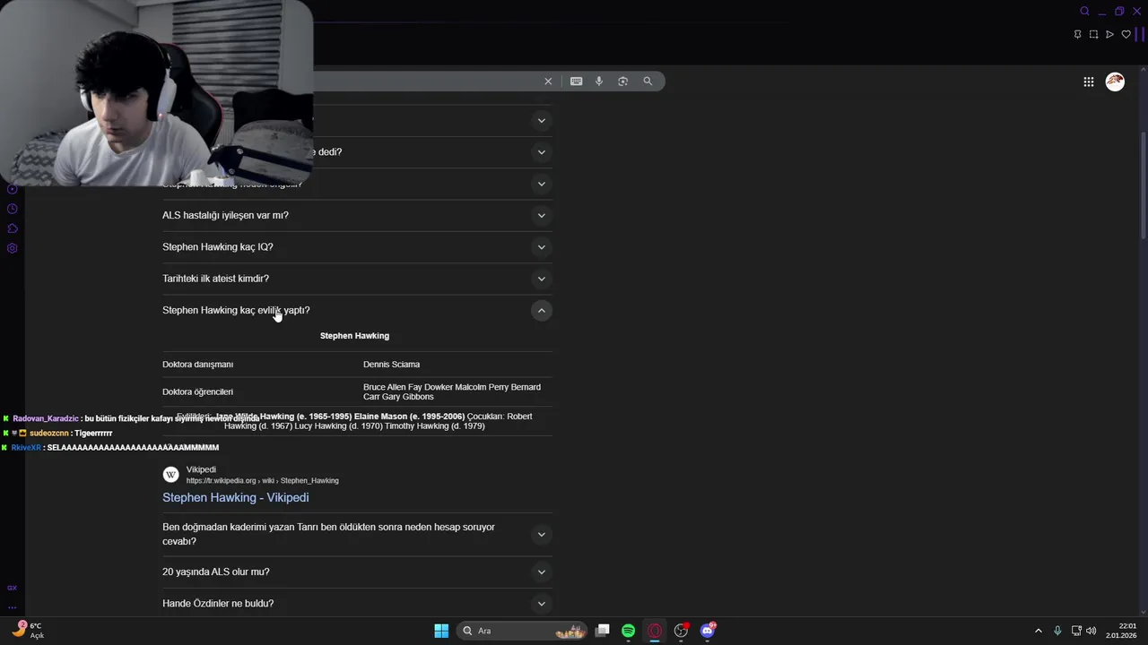The image size is (1148, 645).
Task: Click the Wikipedia W favicon
Action: [170, 475]
